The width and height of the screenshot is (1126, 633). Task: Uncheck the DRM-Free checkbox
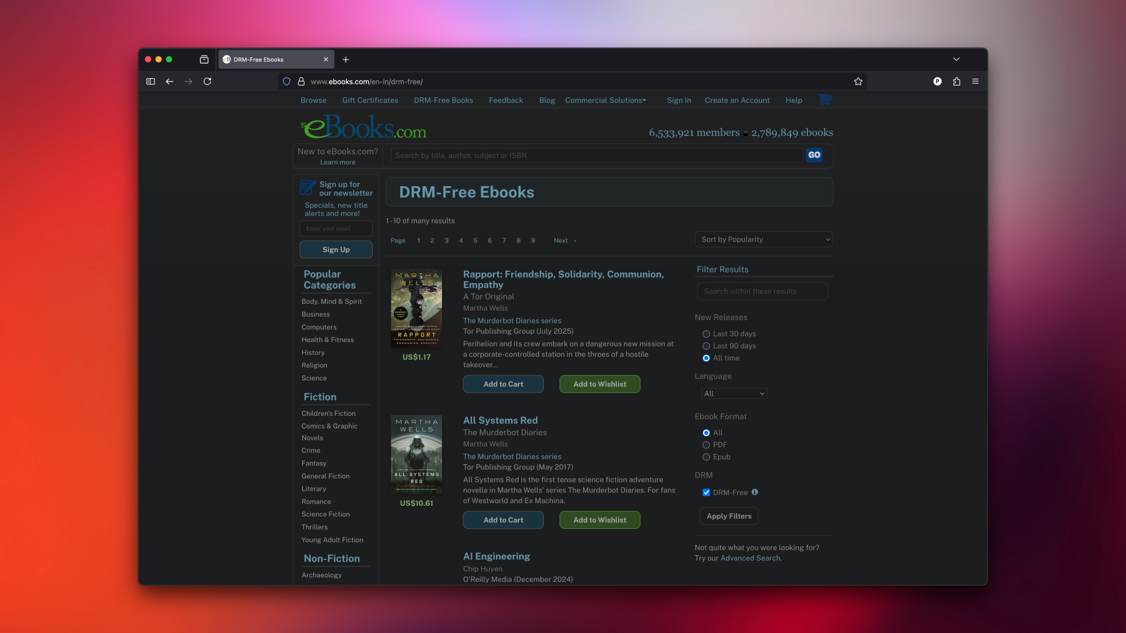point(706,492)
